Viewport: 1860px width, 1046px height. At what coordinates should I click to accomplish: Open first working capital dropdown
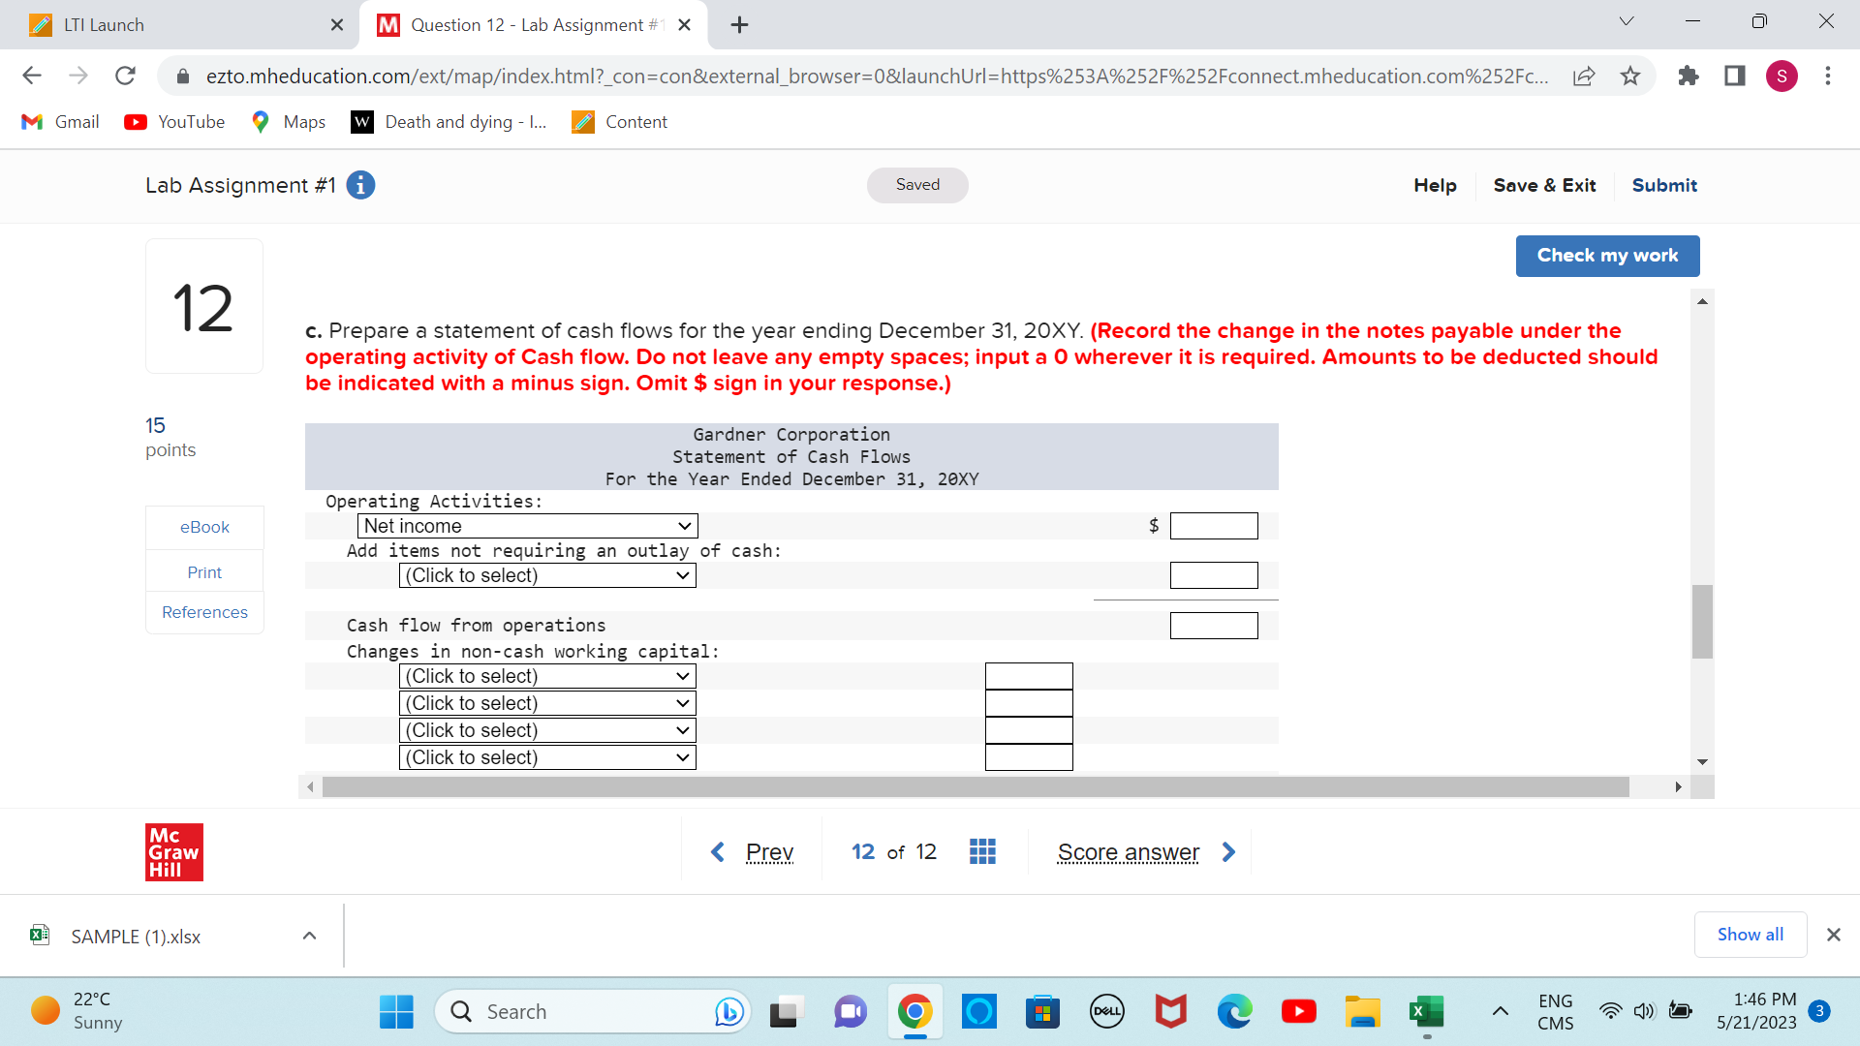click(x=547, y=676)
